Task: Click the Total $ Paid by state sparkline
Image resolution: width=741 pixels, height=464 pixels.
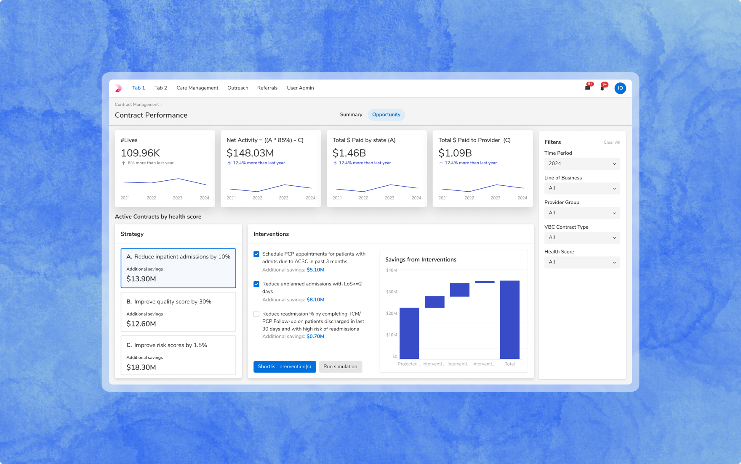Action: pos(377,187)
